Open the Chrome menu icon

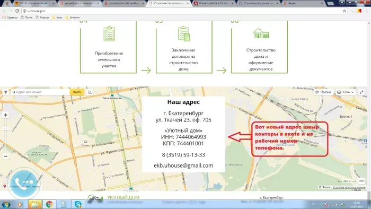coord(367,11)
